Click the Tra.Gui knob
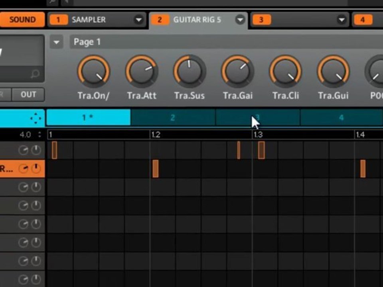 [x=334, y=71]
